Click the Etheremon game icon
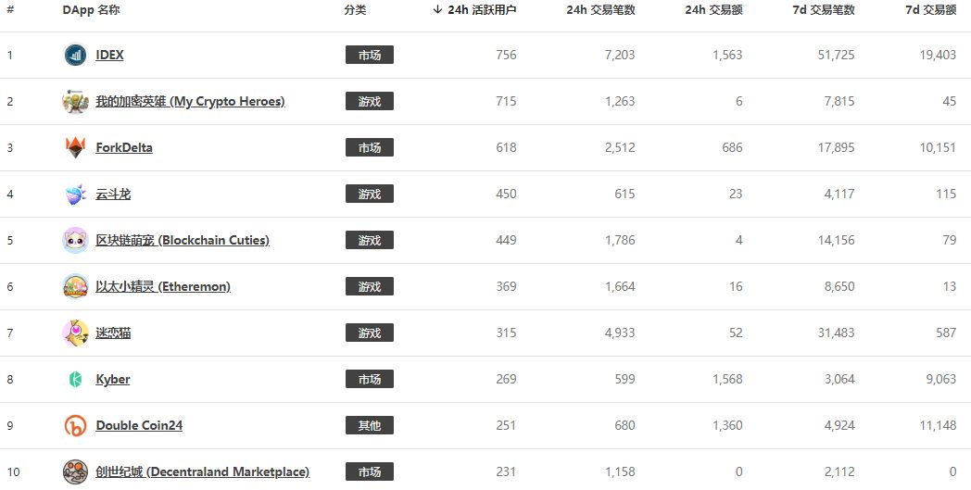971x490 pixels. pyautogui.click(x=76, y=286)
